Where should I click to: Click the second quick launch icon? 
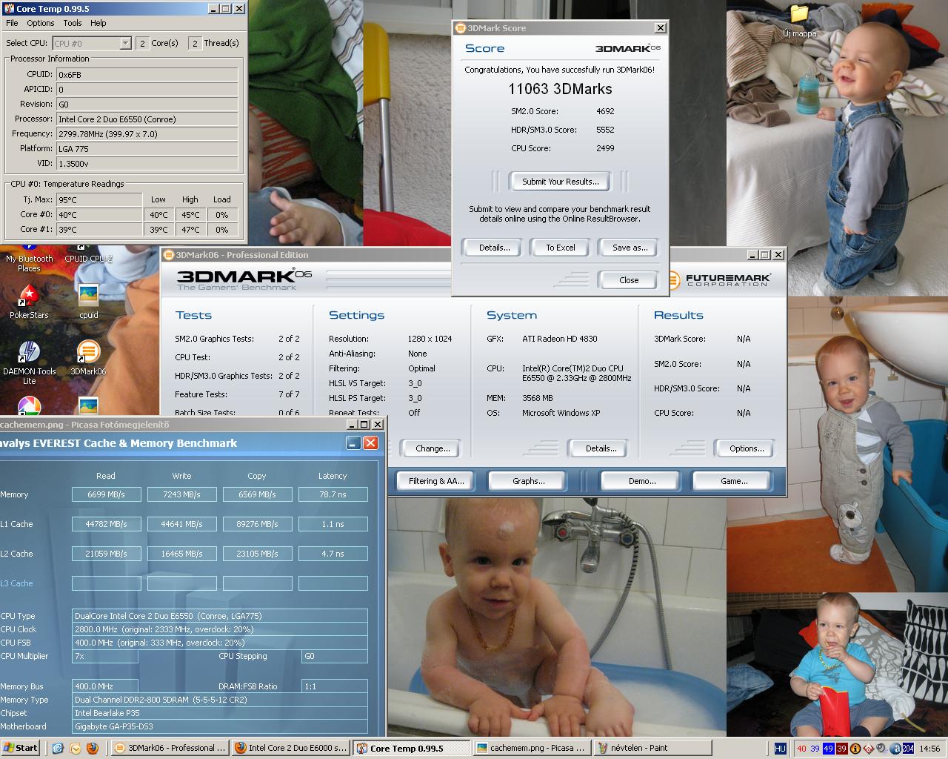tap(76, 749)
